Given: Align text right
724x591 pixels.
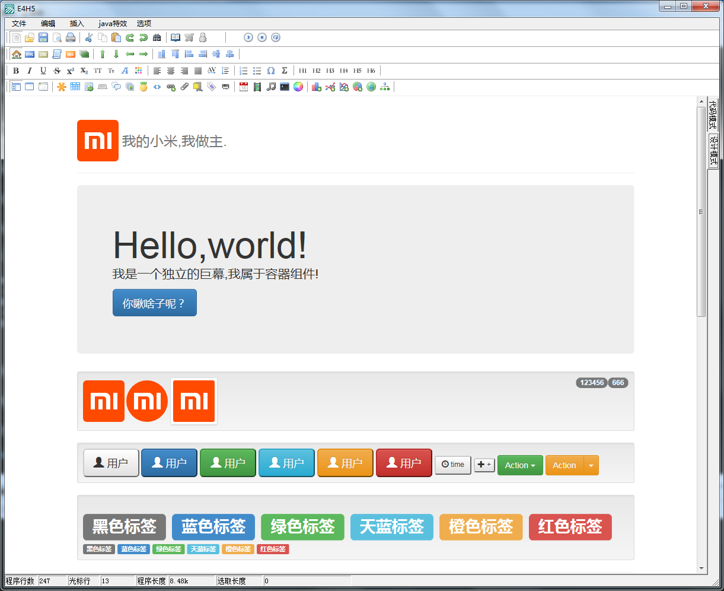Looking at the screenshot, I should click(184, 71).
